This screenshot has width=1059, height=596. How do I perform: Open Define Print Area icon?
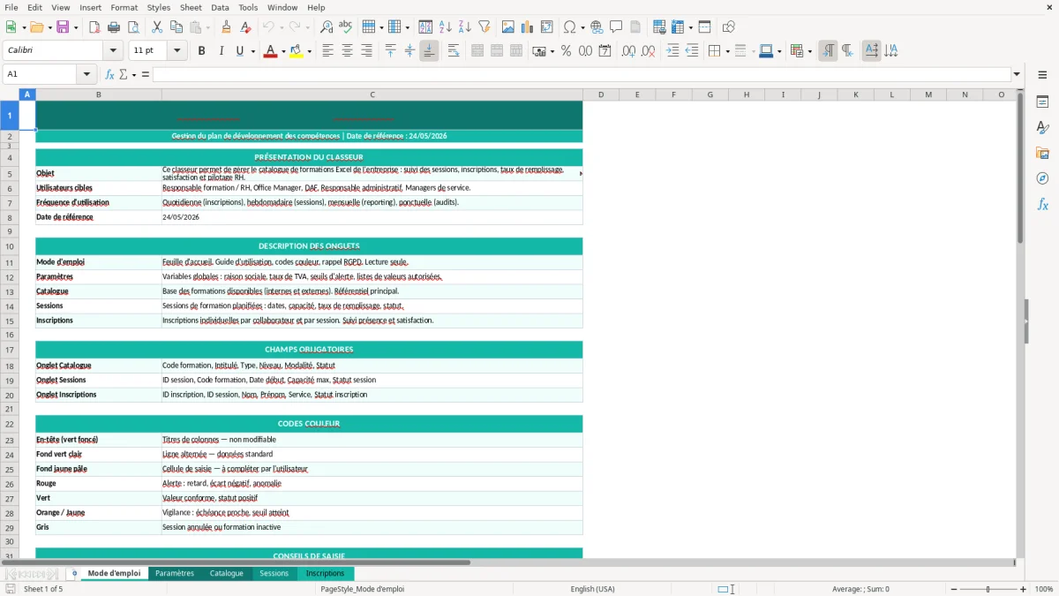[x=659, y=27]
